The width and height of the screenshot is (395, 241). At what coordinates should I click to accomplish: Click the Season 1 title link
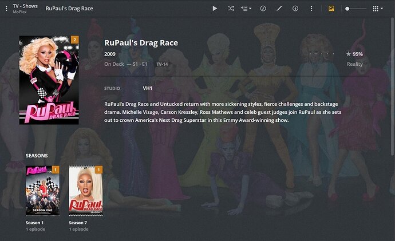coord(34,223)
